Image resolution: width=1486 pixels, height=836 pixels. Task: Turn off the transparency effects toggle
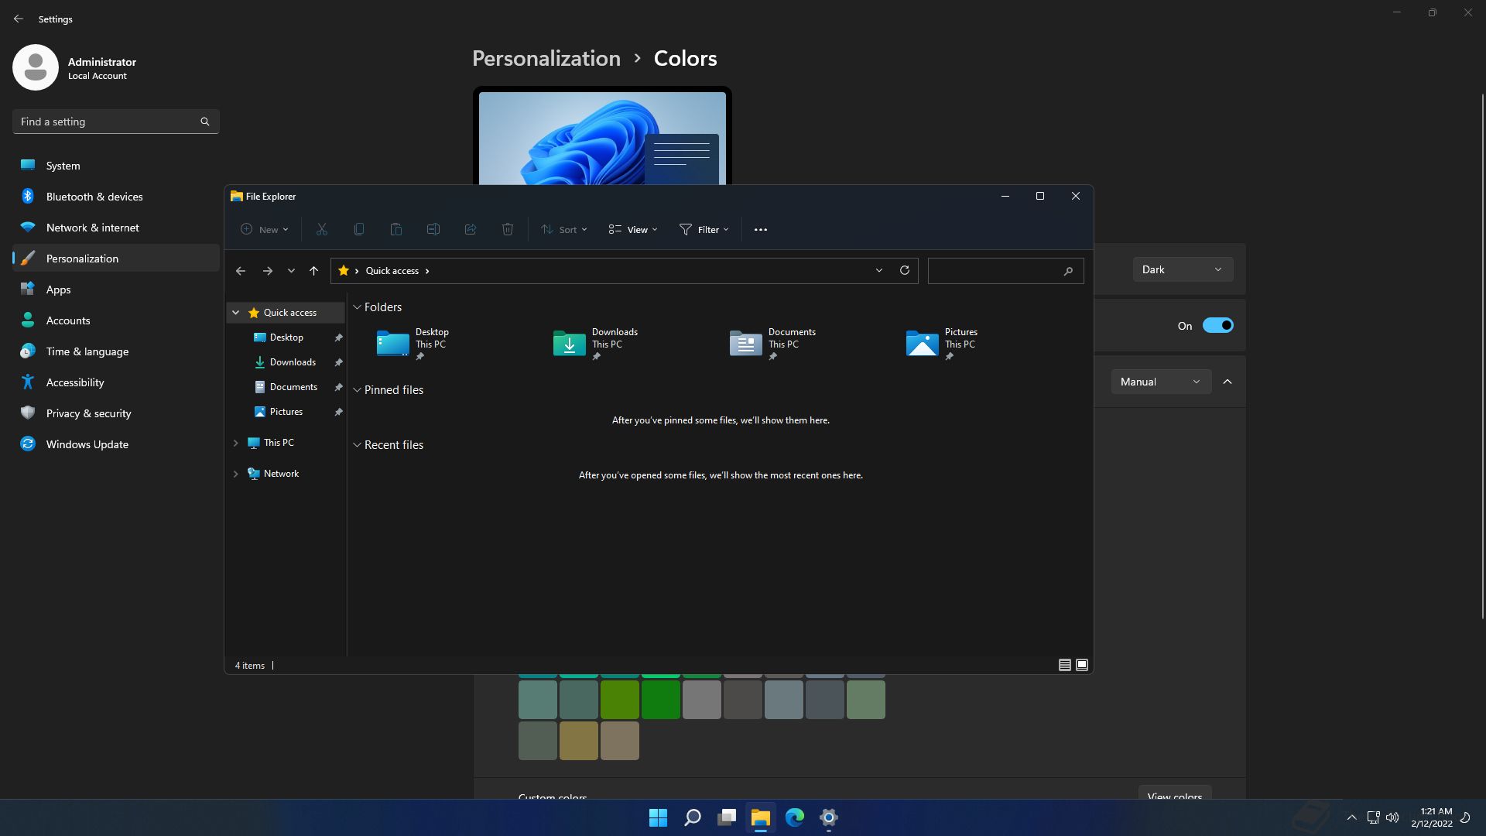click(1217, 325)
